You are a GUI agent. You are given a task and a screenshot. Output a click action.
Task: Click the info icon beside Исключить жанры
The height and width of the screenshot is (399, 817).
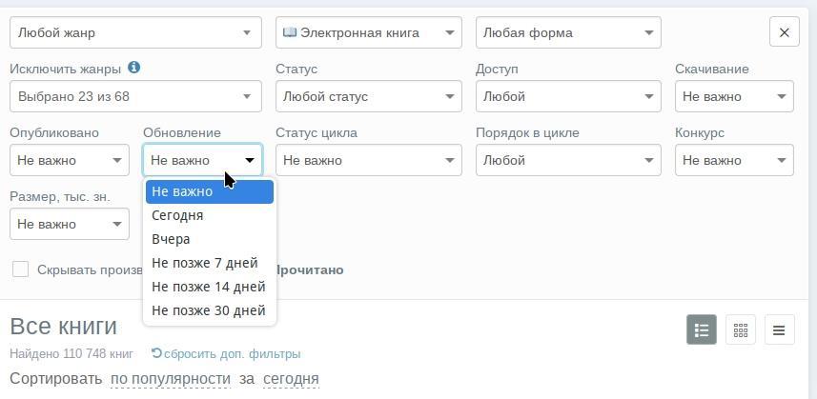click(x=134, y=68)
